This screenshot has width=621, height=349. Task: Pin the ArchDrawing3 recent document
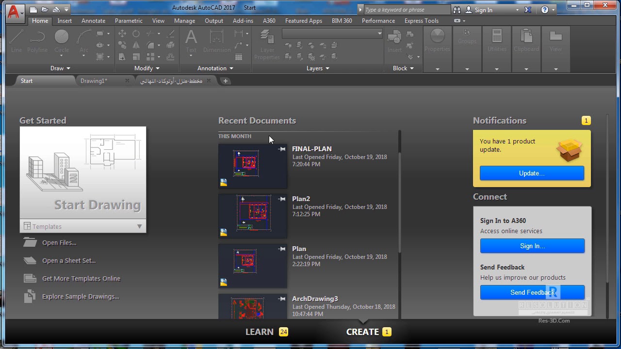click(x=282, y=299)
